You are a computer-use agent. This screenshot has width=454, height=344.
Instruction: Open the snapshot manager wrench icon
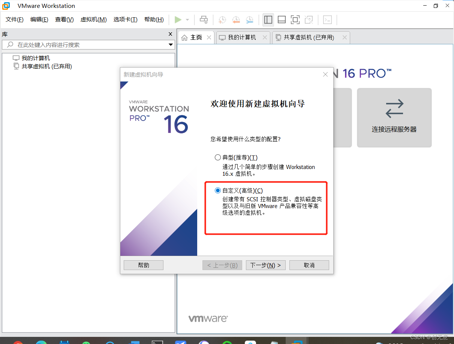coord(249,20)
